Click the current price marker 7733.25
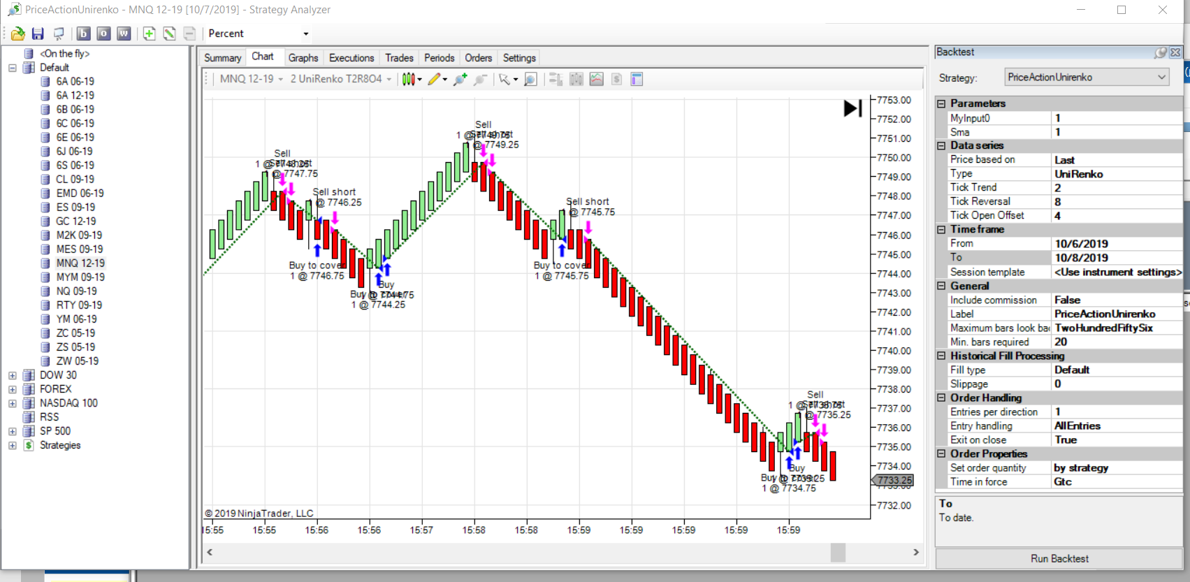The image size is (1190, 582). point(893,481)
